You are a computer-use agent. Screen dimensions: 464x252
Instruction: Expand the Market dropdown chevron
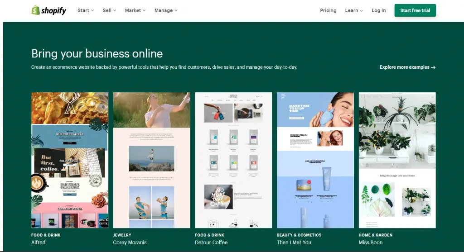pyautogui.click(x=144, y=10)
